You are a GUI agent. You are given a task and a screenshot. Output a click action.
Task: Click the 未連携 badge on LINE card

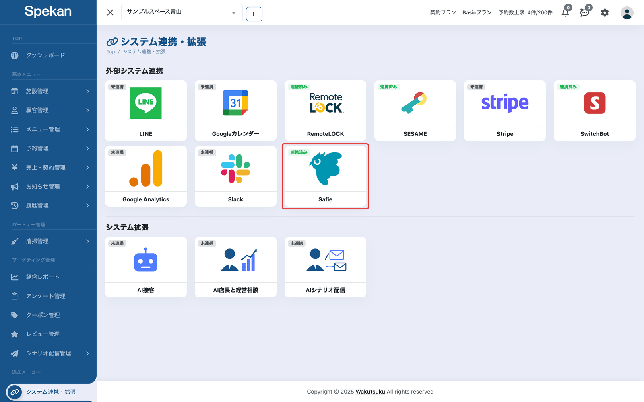[x=118, y=87]
